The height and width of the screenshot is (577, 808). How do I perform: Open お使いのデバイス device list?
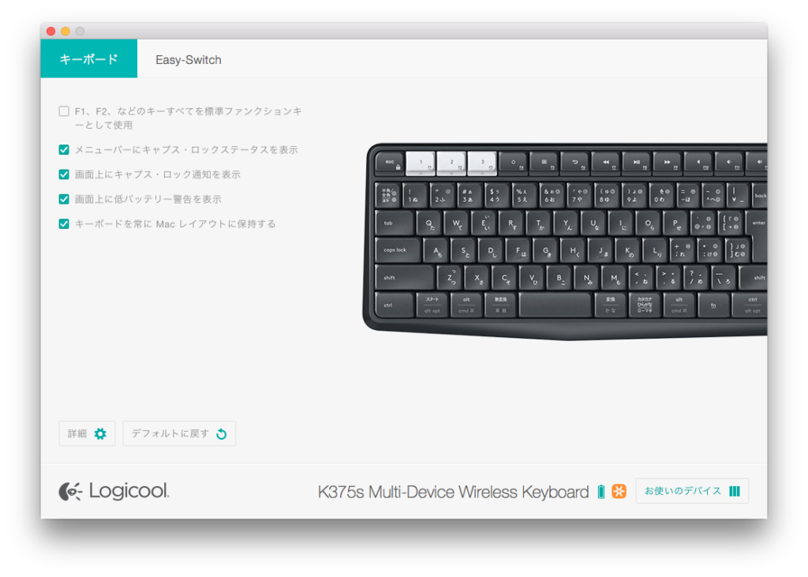click(692, 491)
